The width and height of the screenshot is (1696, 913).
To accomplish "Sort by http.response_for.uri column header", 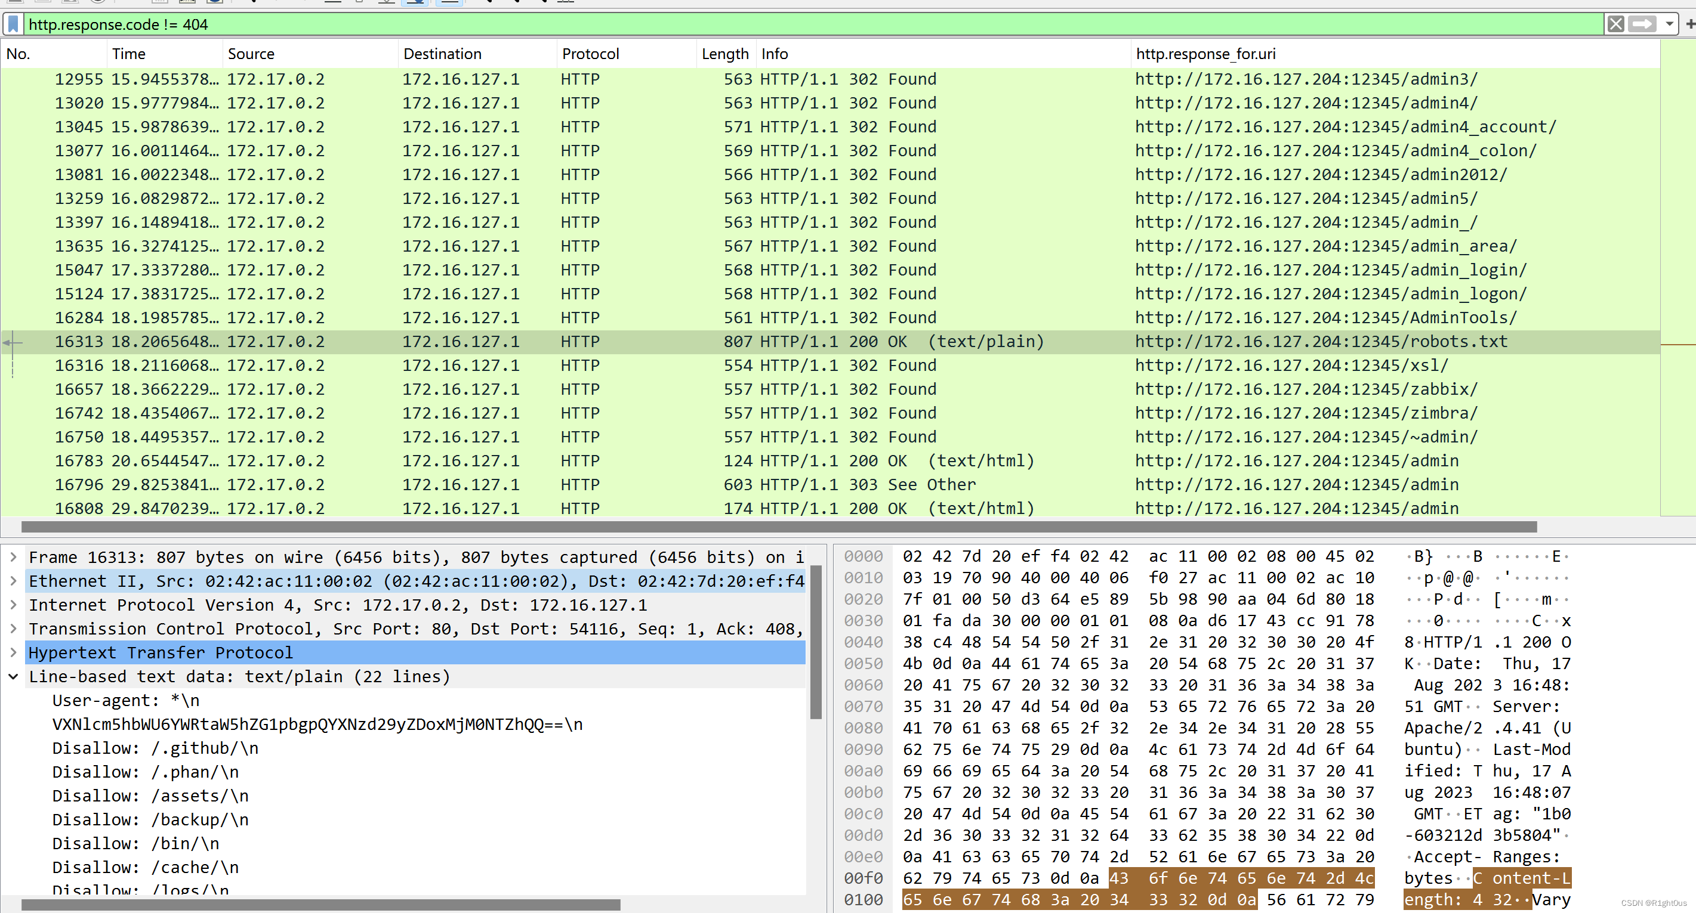I will point(1395,54).
